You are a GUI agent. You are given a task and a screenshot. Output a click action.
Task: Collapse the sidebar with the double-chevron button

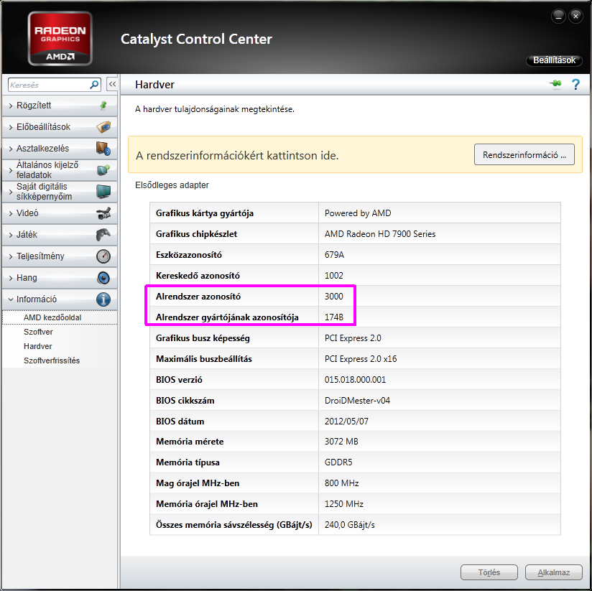coord(112,84)
